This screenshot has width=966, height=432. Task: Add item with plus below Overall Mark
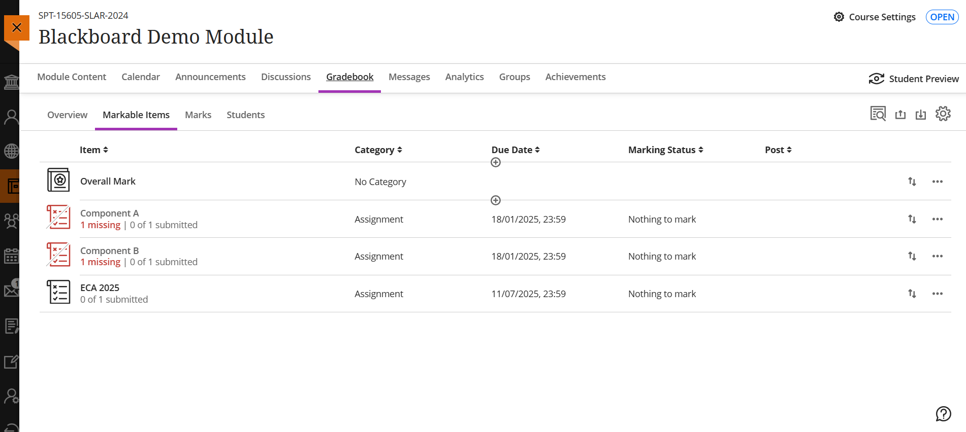point(496,200)
